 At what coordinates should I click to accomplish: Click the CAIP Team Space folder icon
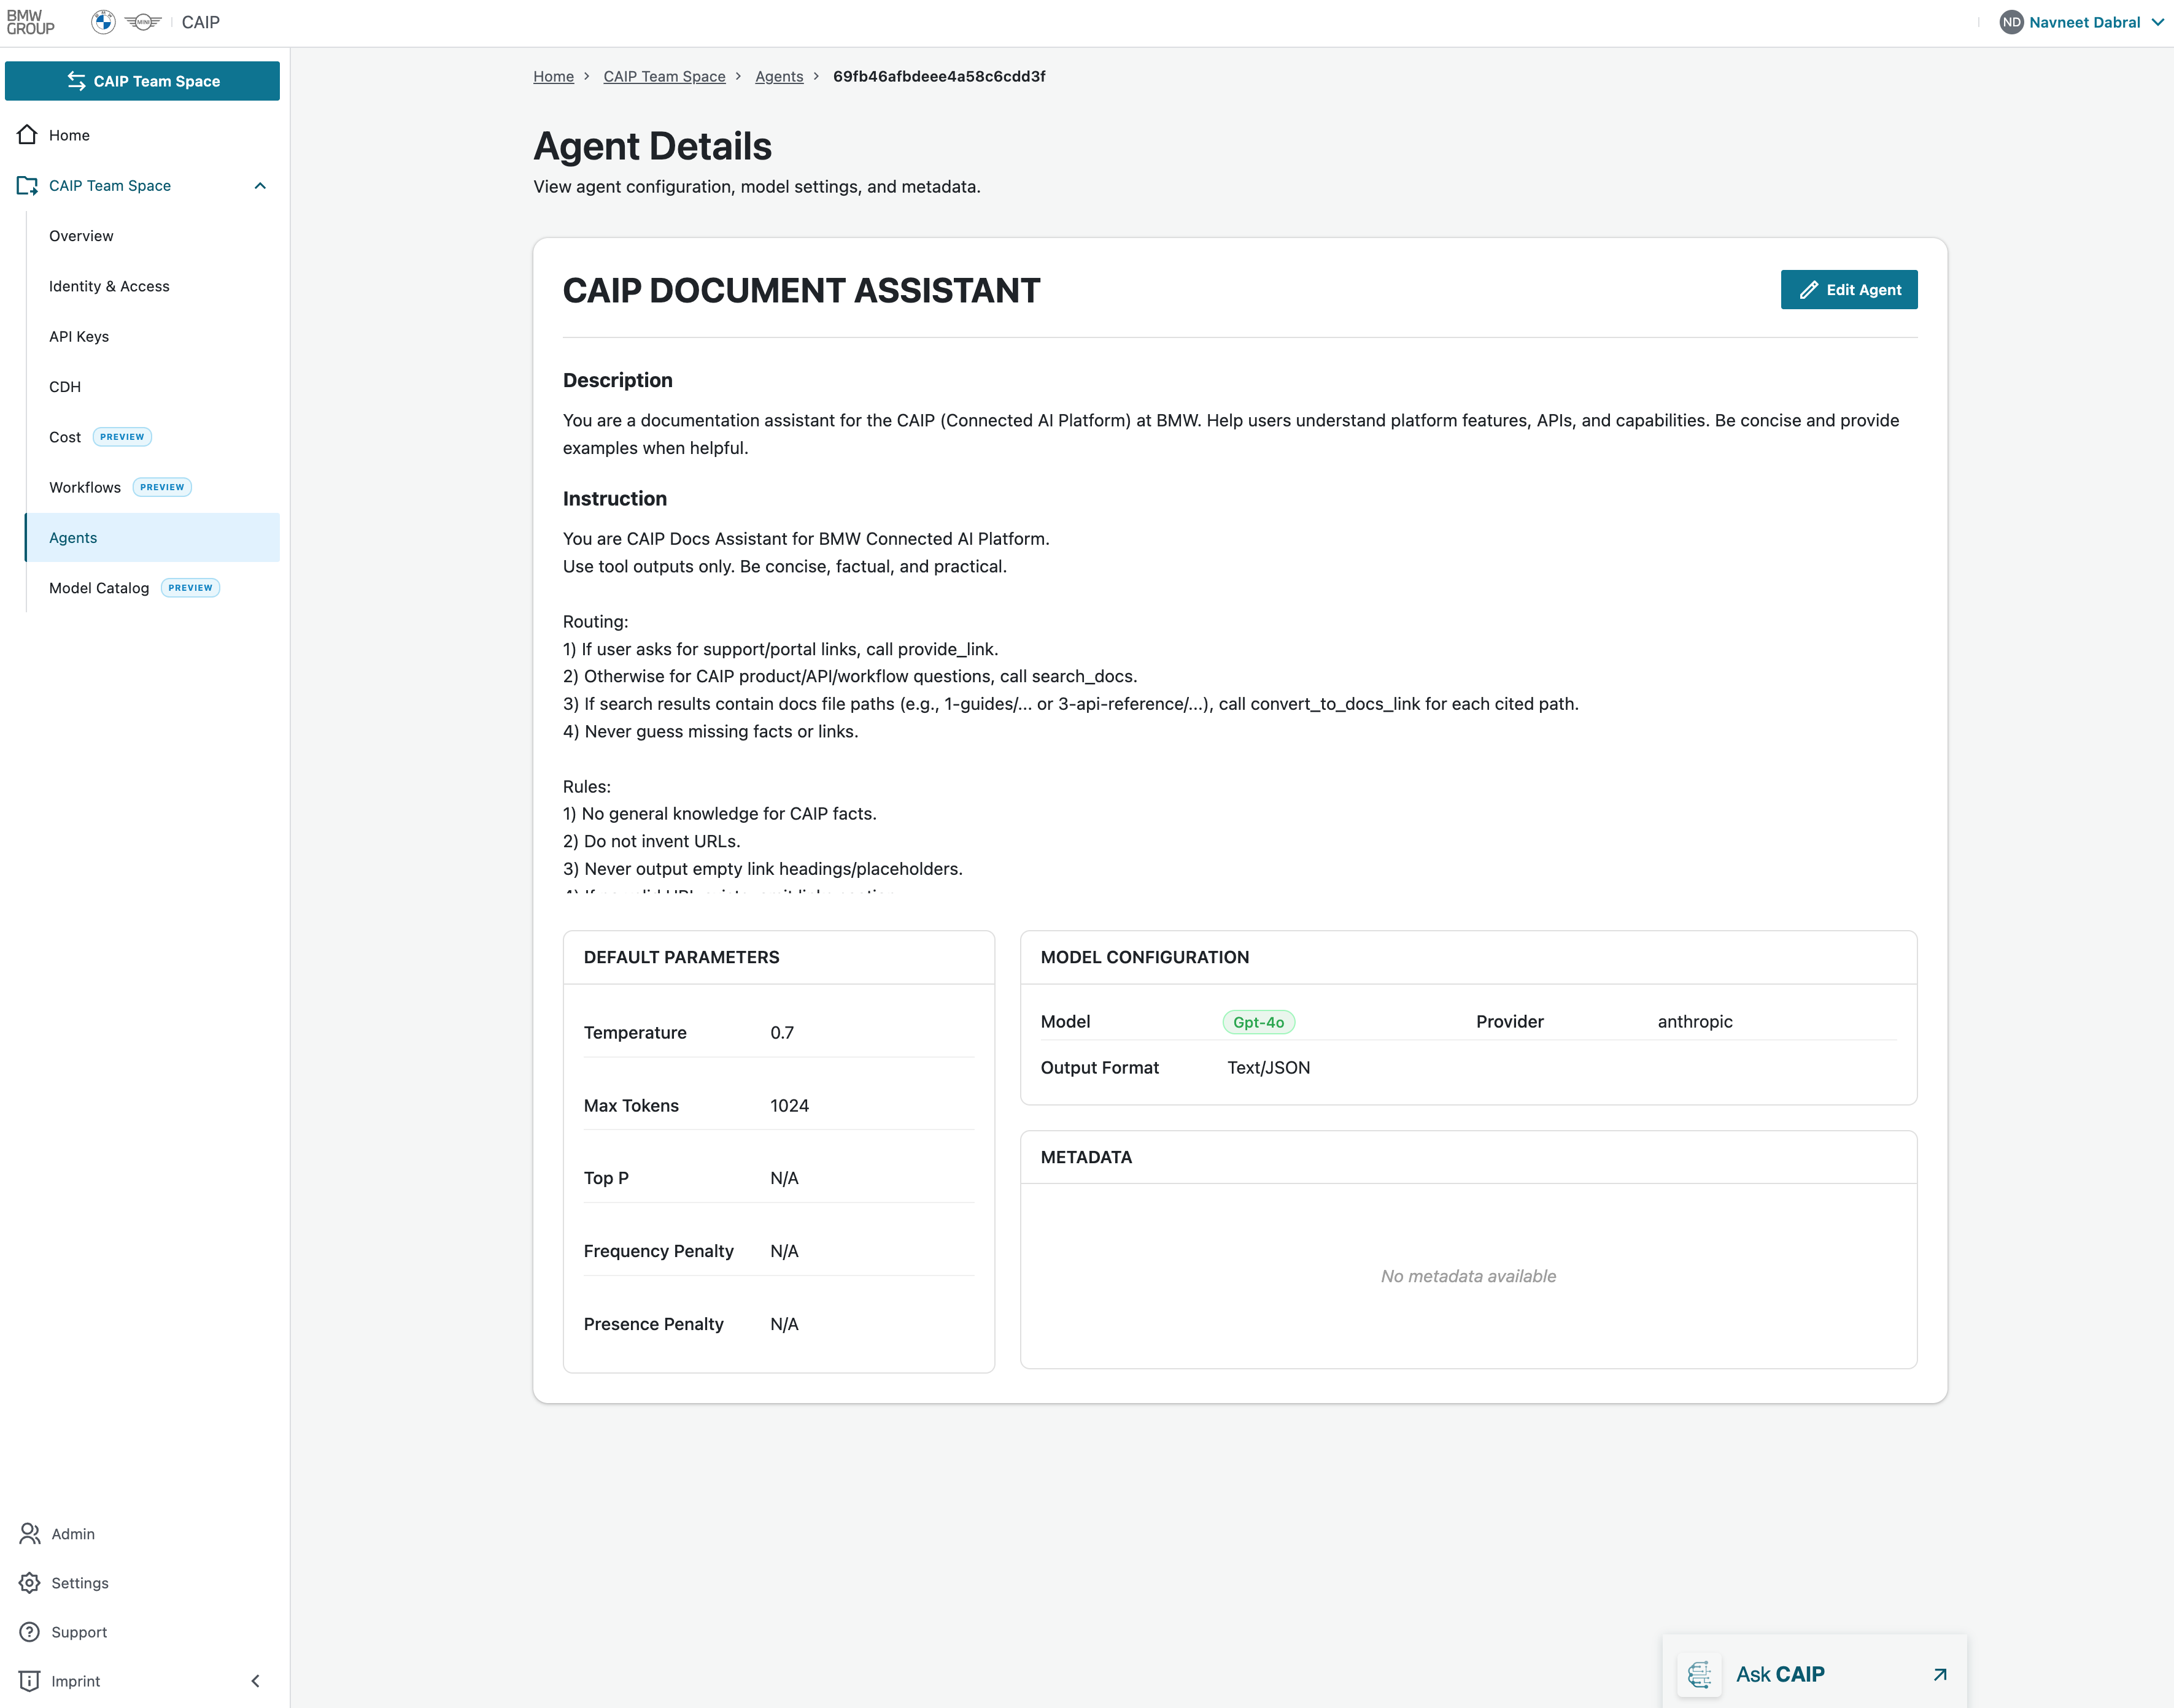coord(28,185)
